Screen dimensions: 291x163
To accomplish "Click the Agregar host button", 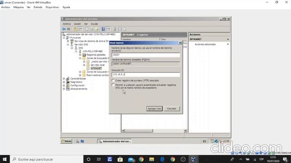I will [x=155, y=109].
